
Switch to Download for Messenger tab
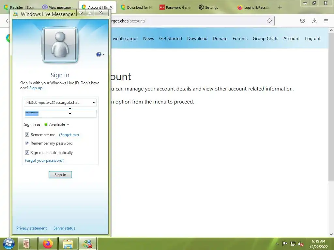tap(136, 7)
